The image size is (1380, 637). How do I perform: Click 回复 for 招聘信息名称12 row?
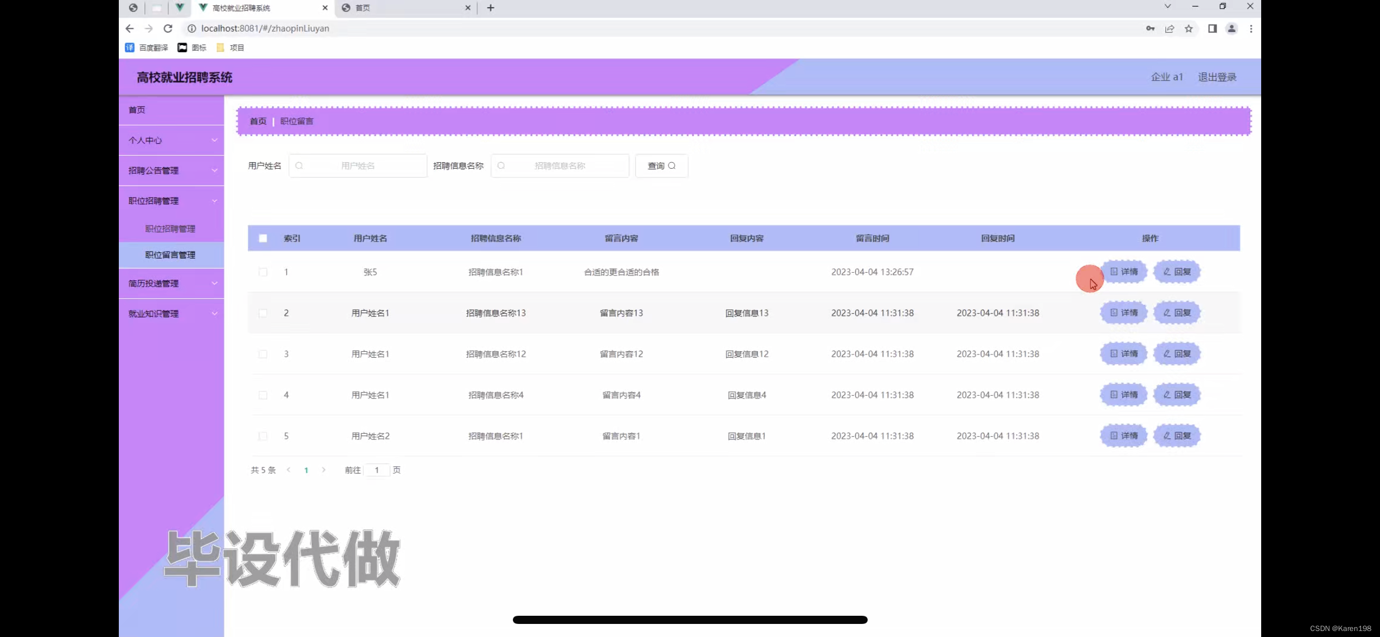[x=1177, y=353]
